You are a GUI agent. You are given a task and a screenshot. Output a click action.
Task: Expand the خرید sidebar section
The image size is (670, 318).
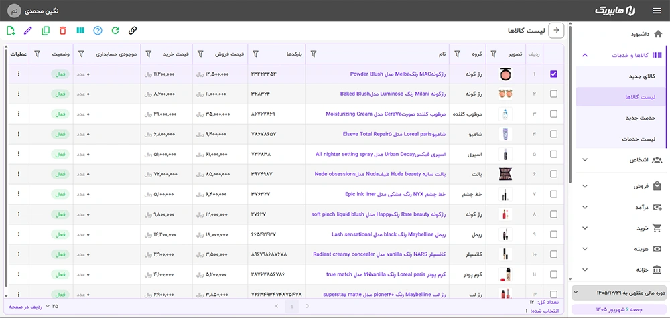(x=585, y=228)
